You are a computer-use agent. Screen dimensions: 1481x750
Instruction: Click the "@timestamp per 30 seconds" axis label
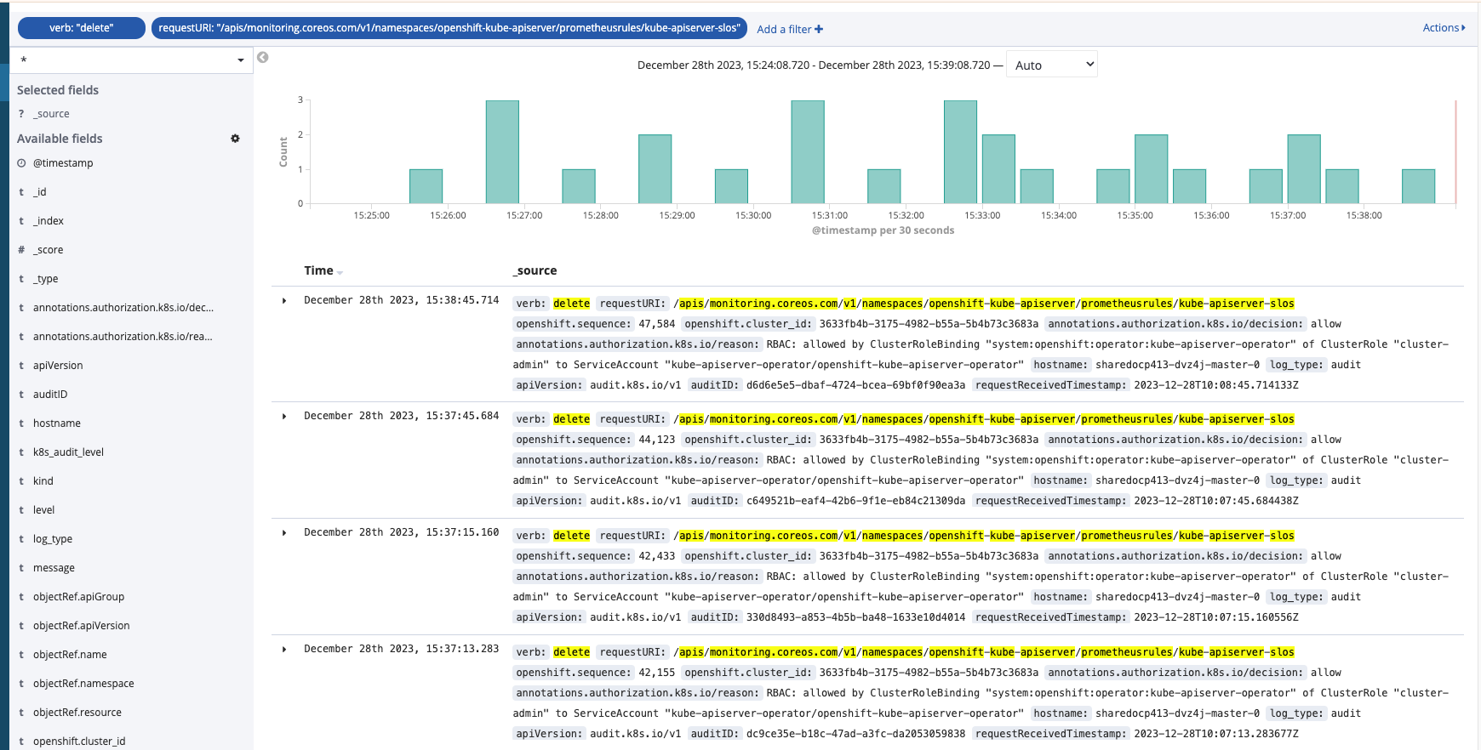coord(883,230)
